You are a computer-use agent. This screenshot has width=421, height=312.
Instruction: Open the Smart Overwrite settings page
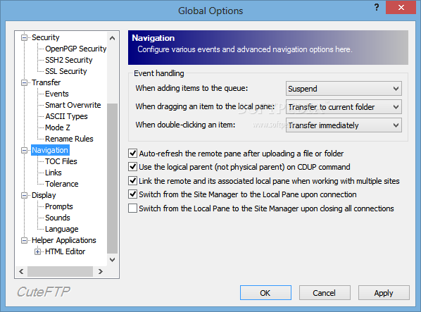pyautogui.click(x=73, y=105)
